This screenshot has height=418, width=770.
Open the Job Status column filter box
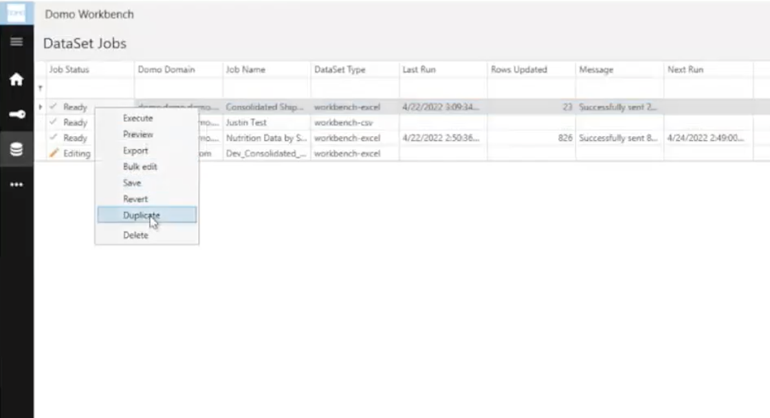coord(88,88)
